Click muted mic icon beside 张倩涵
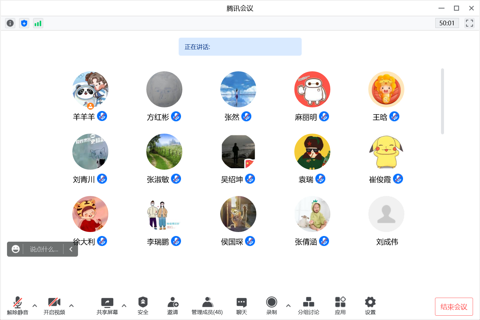This screenshot has width=480, height=320. click(x=324, y=241)
